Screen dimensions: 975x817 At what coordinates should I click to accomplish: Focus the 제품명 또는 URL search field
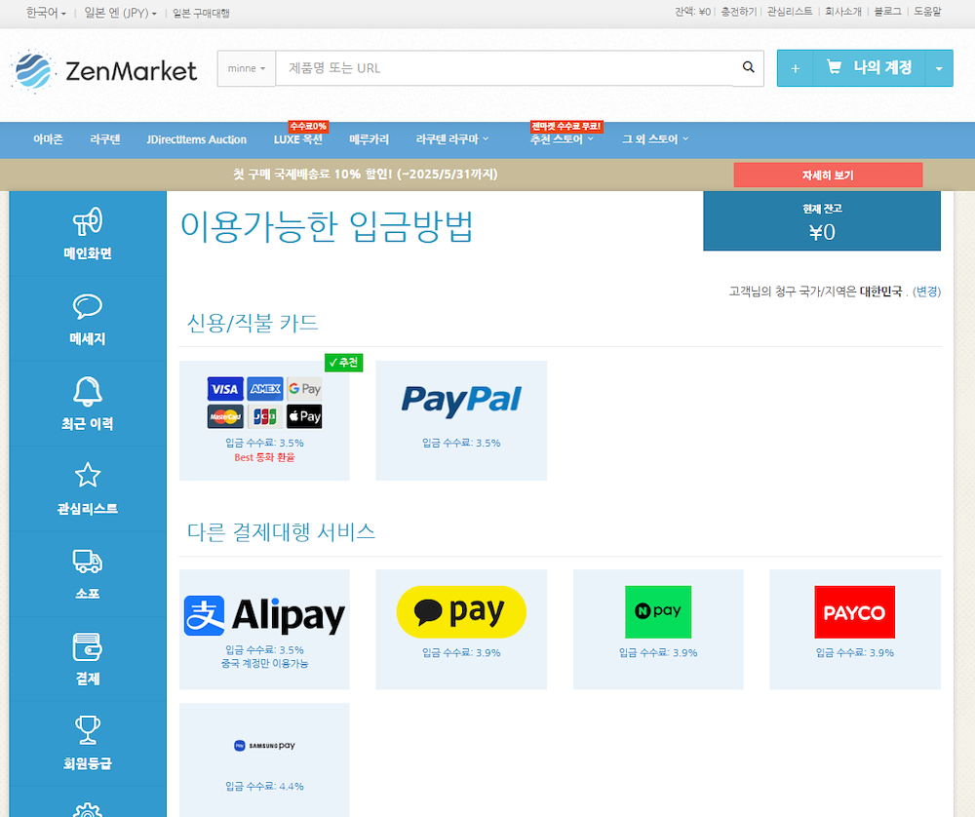coord(505,68)
